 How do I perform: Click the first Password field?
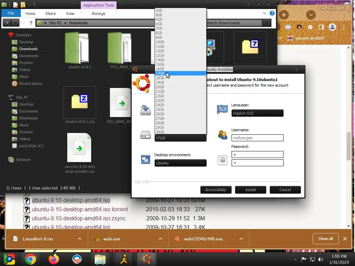258,154
